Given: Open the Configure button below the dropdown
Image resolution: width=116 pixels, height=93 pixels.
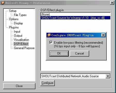Looking at the screenshot, I should 48,83.
